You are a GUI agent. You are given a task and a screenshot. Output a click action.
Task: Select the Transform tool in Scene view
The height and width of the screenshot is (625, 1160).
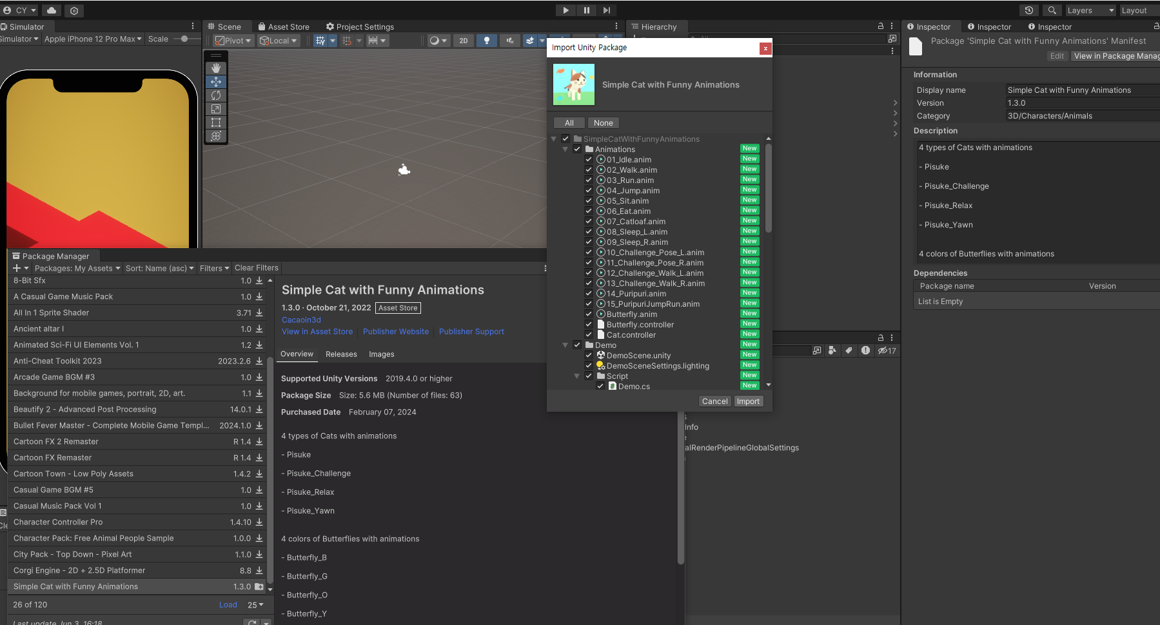[216, 136]
